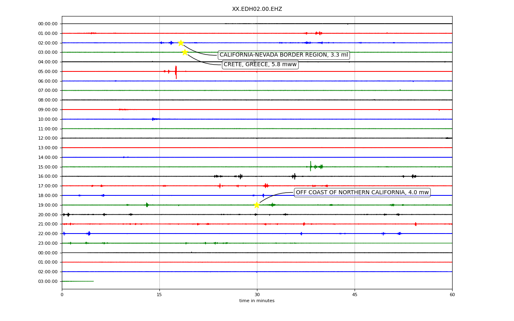Click the yellow star on the 02:00:00 trace
This screenshot has width=514, height=321.
point(181,43)
